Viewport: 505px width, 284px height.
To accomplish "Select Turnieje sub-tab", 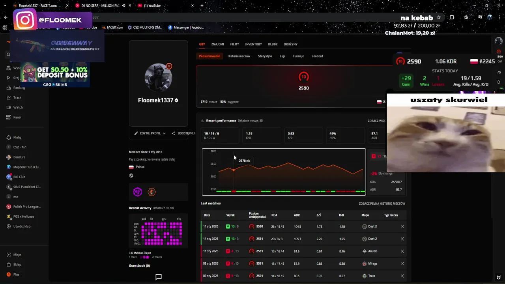I will (298, 56).
